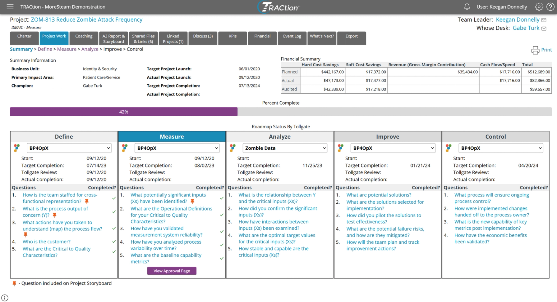Screen dimensions: 557x302
Task: Open 'What are potential solutions?' question
Action: (x=379, y=195)
